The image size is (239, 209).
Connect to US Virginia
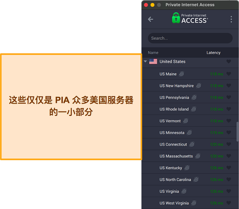point(190,191)
